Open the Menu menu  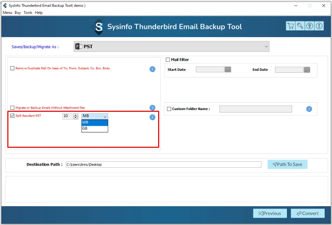7,13
